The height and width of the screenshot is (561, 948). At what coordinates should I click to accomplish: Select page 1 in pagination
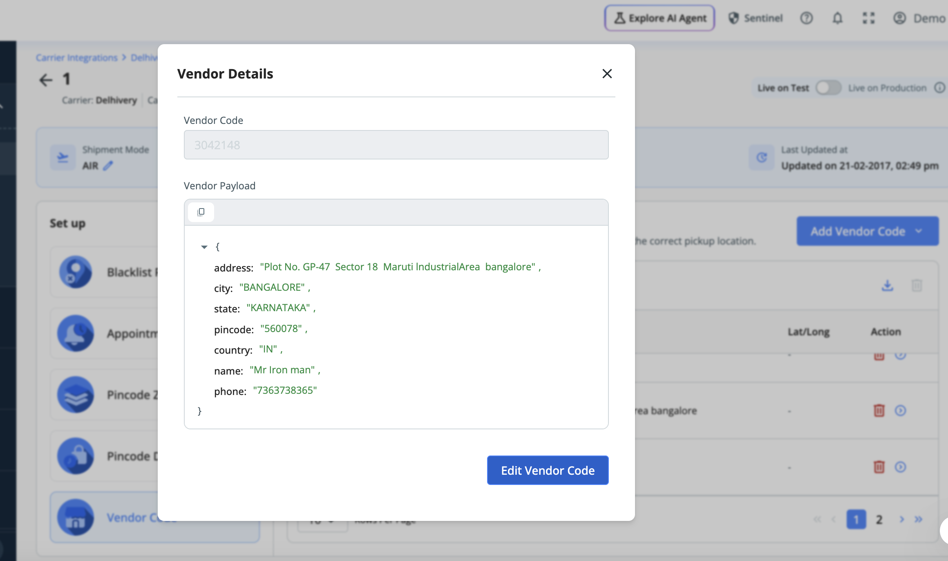click(x=856, y=519)
